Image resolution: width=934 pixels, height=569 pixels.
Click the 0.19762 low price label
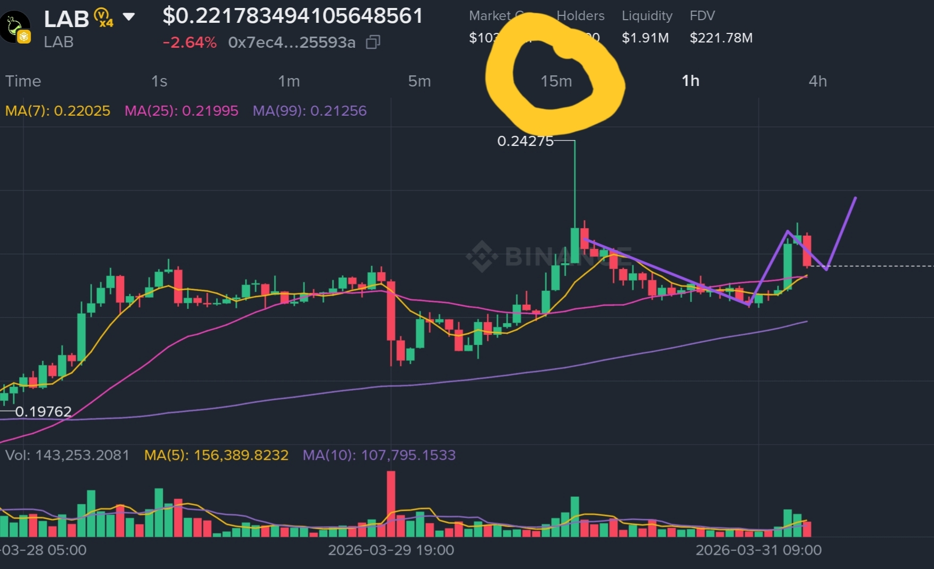click(43, 411)
